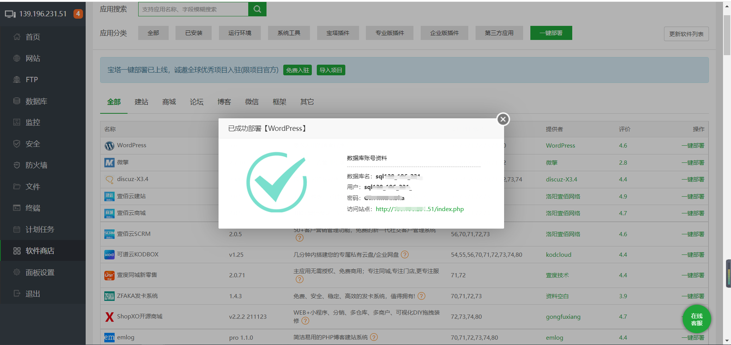Click 一键部署 link in WordPress row
The image size is (731, 345).
pyautogui.click(x=693, y=145)
